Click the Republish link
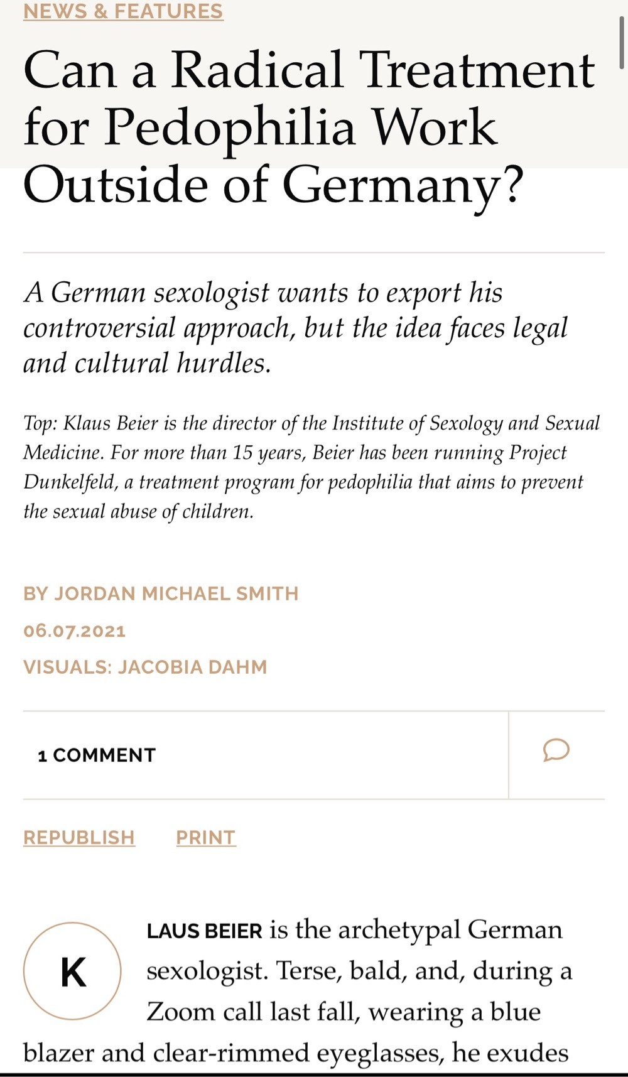Viewport: 628px width, 1077px height. [x=79, y=837]
